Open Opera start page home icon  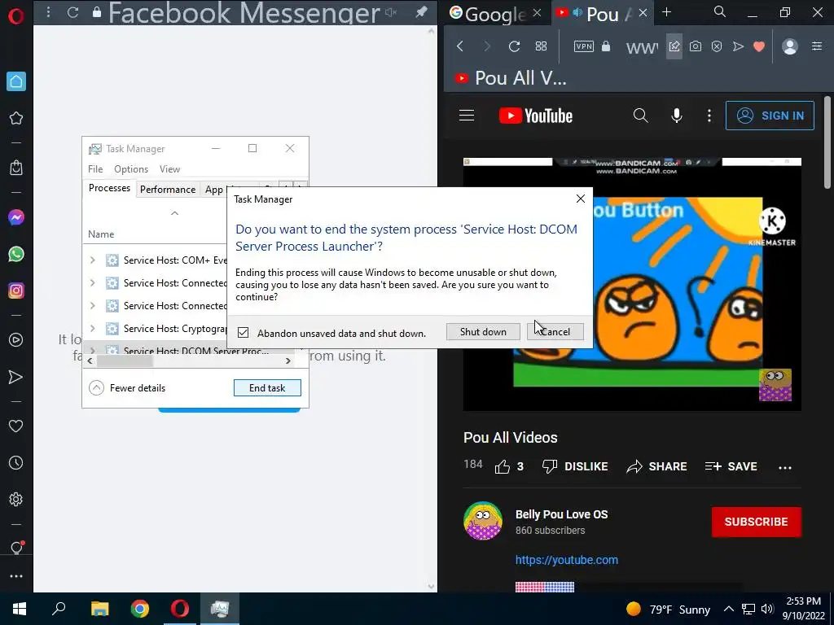(x=16, y=81)
